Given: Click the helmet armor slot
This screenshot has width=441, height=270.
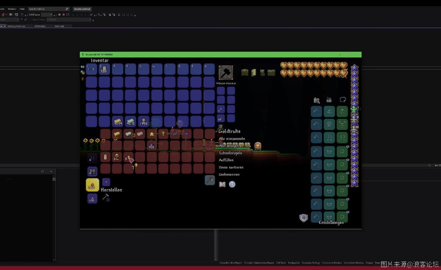Looking at the screenshot, I should pyautogui.click(x=342, y=111).
